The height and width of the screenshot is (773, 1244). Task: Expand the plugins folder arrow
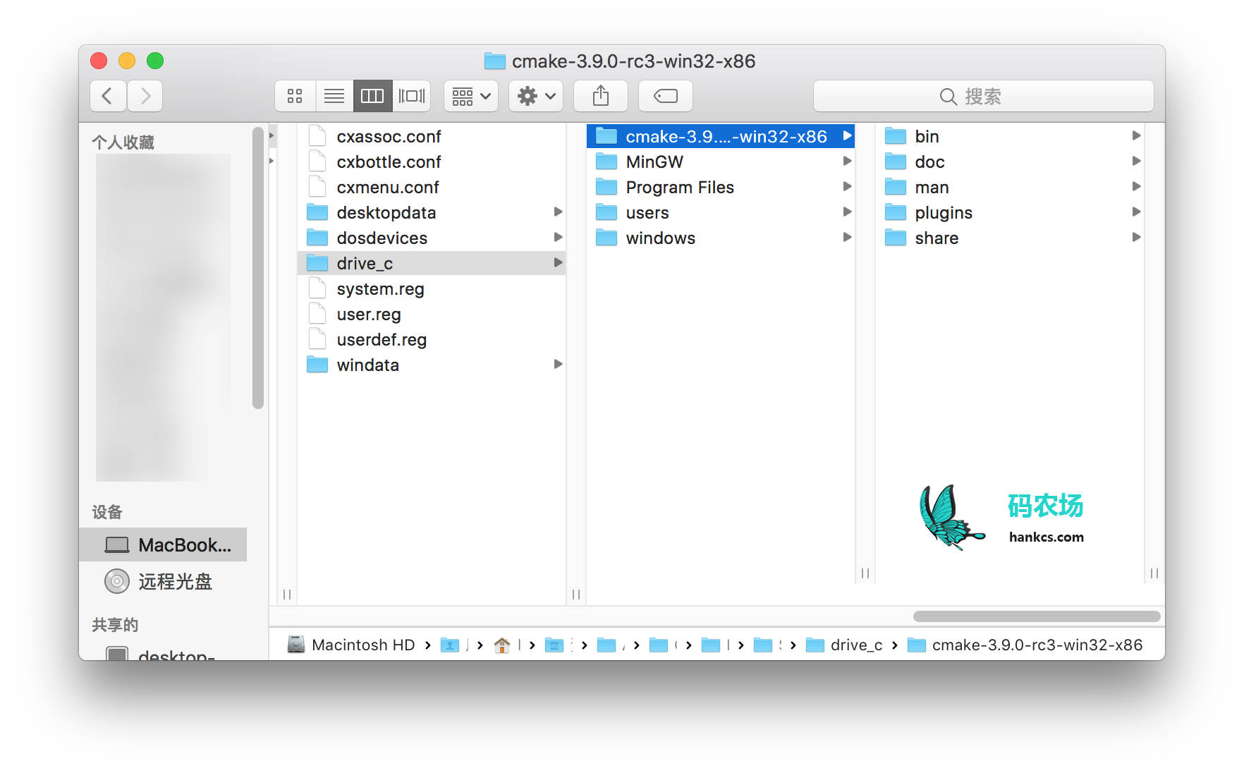click(1136, 212)
